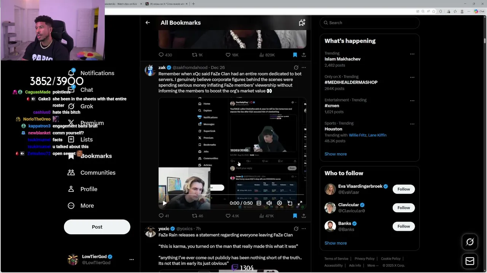Click the page vertical scrollbar
Screen dimensions: 487x273
click(x=485, y=40)
